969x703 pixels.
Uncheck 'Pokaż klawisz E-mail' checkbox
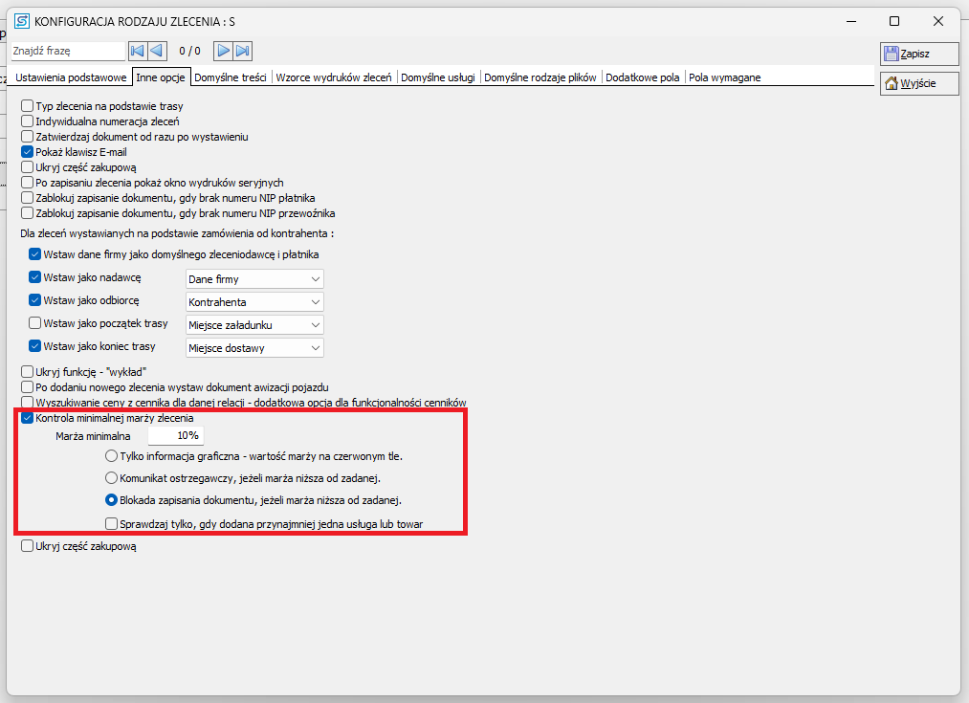28,152
